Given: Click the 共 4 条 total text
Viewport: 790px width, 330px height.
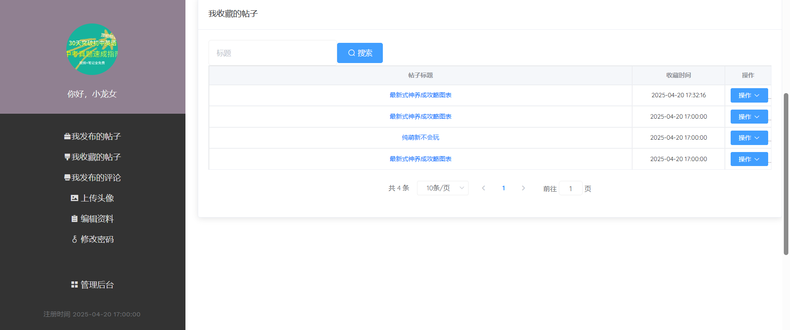Looking at the screenshot, I should coord(399,188).
